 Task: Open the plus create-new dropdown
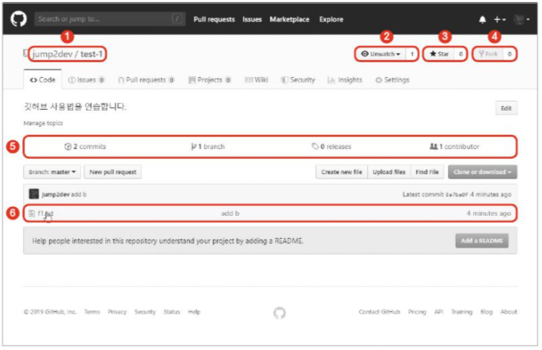[x=500, y=20]
